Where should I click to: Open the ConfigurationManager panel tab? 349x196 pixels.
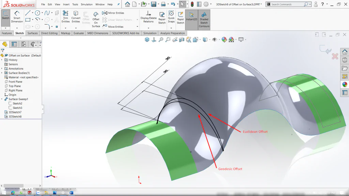pos(24,44)
